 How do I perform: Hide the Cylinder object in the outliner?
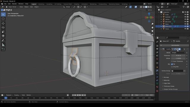(x=185, y=17)
